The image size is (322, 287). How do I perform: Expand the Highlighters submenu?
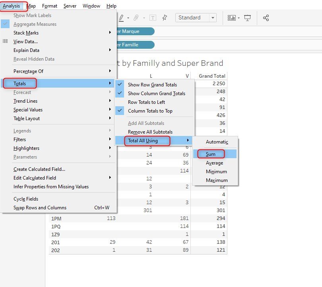click(110, 147)
